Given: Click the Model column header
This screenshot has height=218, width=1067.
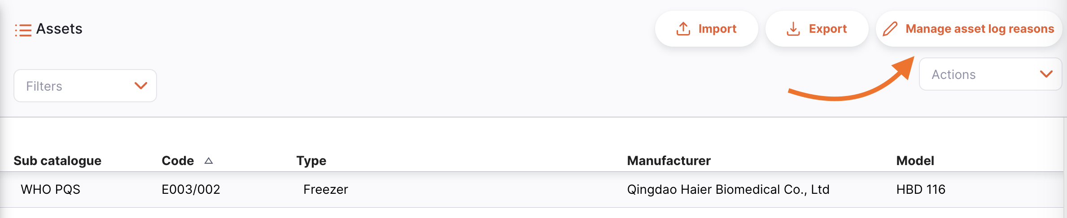Looking at the screenshot, I should coord(915,161).
